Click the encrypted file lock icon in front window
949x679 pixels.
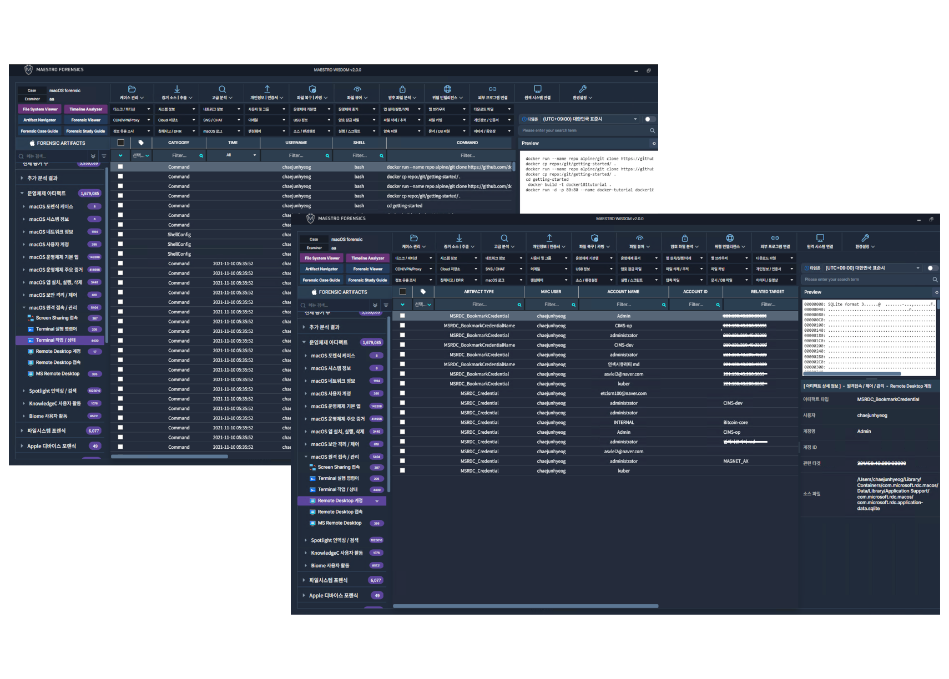pyautogui.click(x=685, y=238)
